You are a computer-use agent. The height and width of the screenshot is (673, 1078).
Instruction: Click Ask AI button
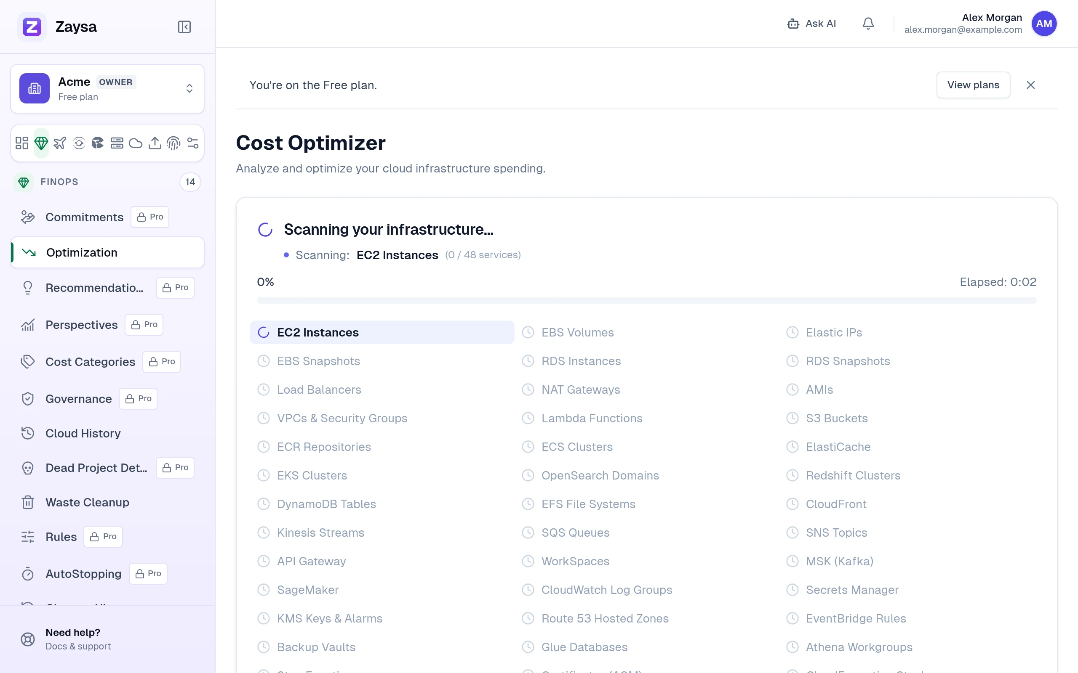pyautogui.click(x=811, y=24)
